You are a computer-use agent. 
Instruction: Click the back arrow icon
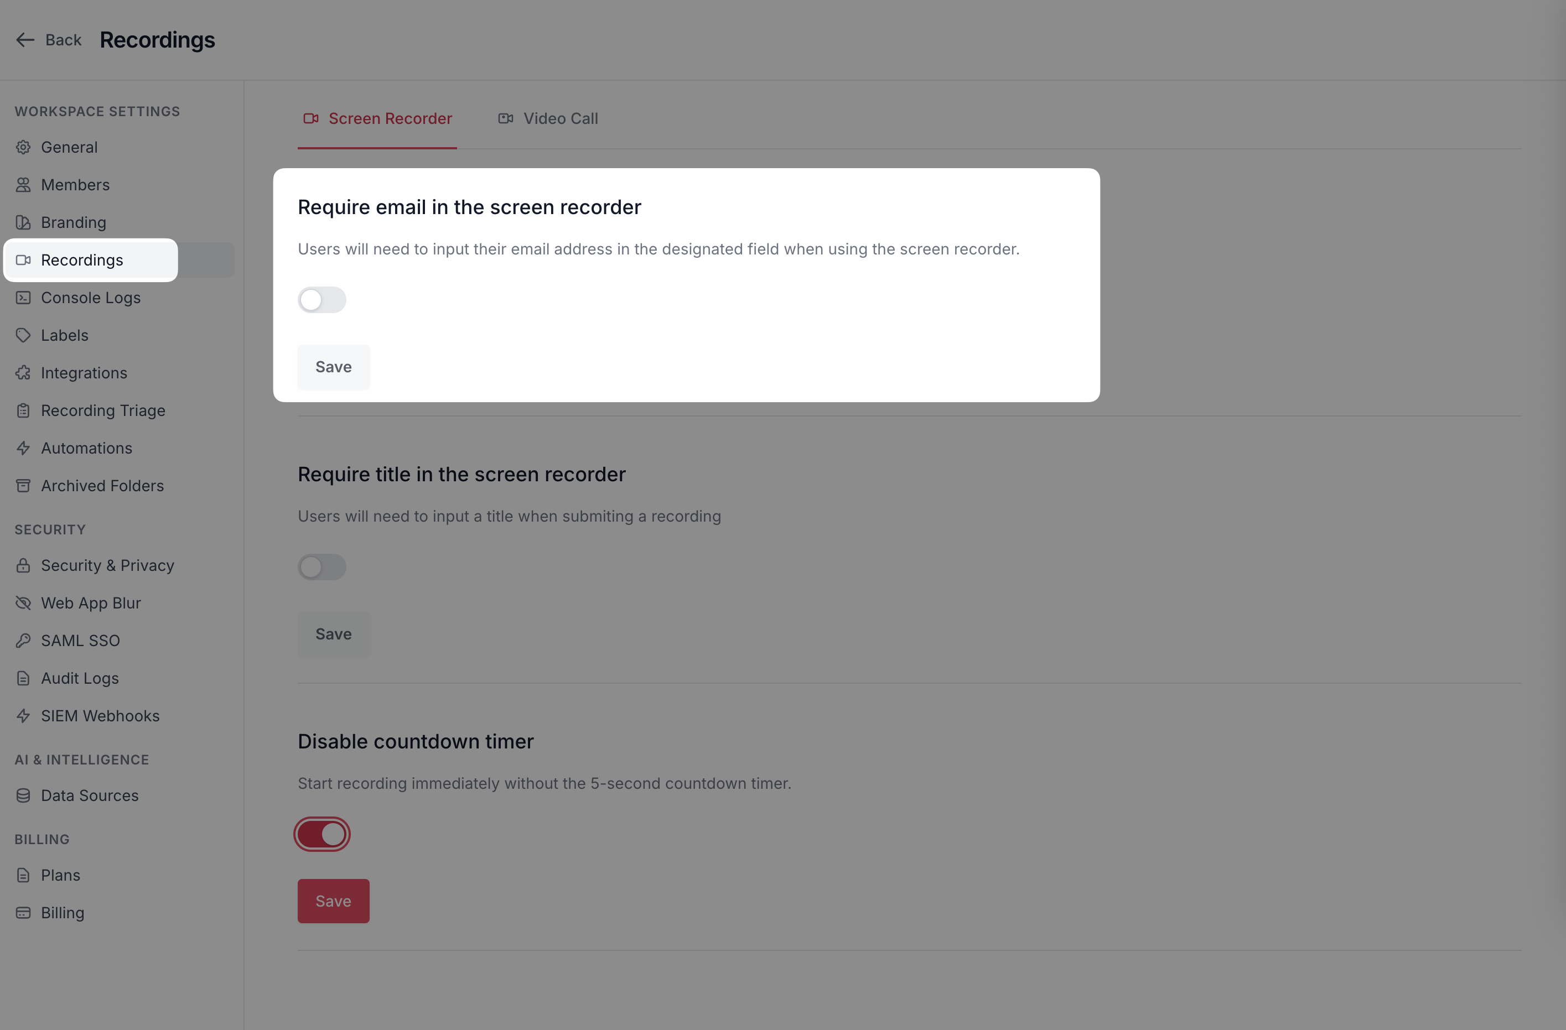(25, 40)
